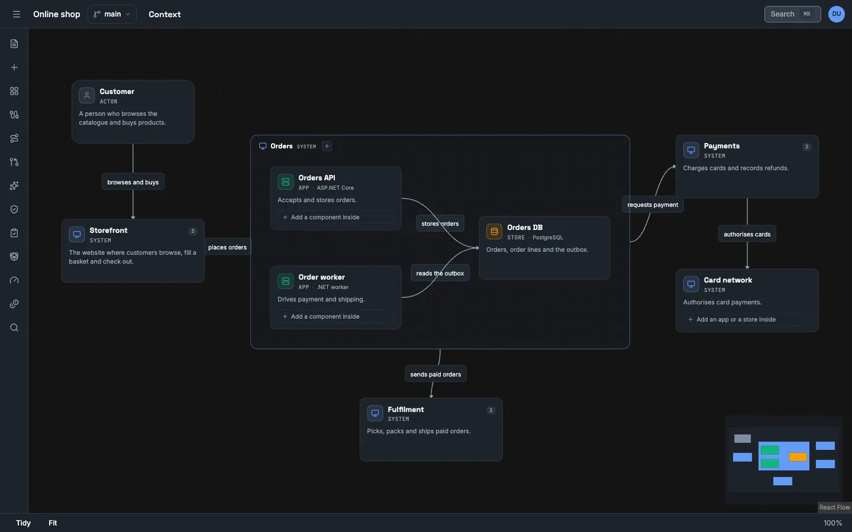Open the pull request icon in the sidebar
The height and width of the screenshot is (532, 852).
point(14,162)
